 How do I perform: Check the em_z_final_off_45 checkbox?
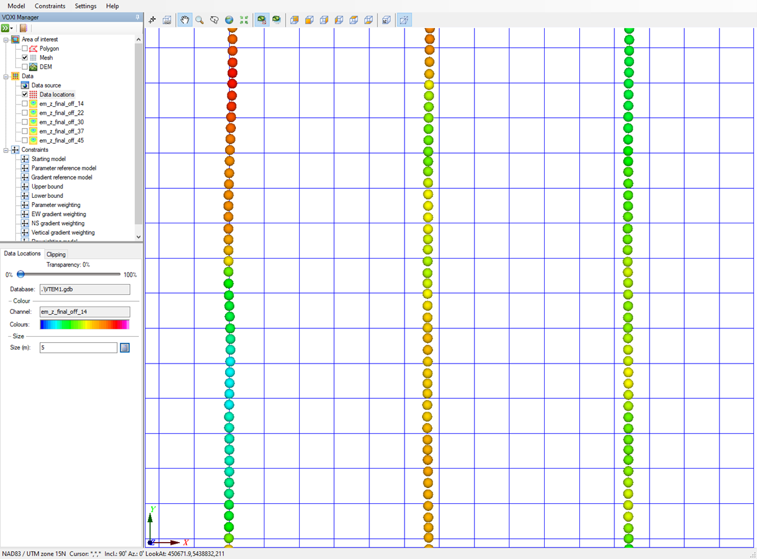(25, 140)
